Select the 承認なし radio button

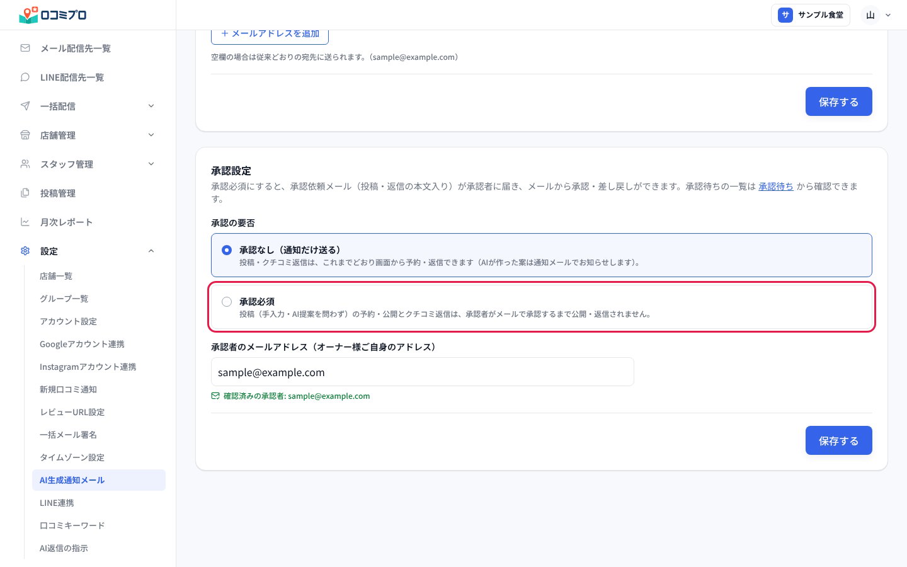tap(227, 250)
